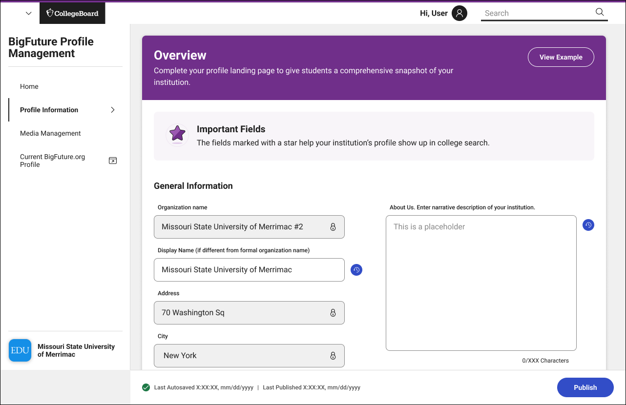Open the Home menu item
The image size is (626, 405).
(29, 86)
